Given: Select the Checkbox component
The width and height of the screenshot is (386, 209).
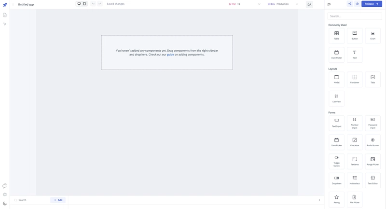Looking at the screenshot, I should tap(355, 142).
